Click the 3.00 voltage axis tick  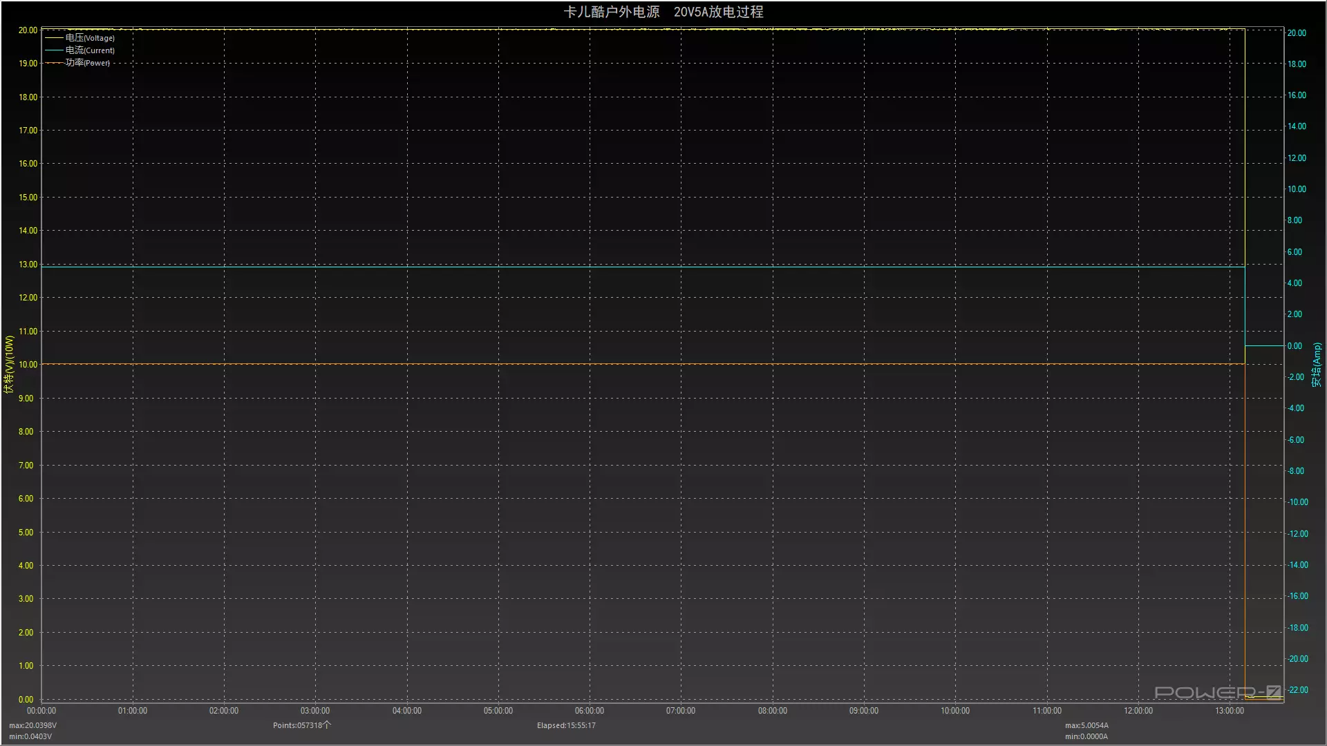coord(26,599)
